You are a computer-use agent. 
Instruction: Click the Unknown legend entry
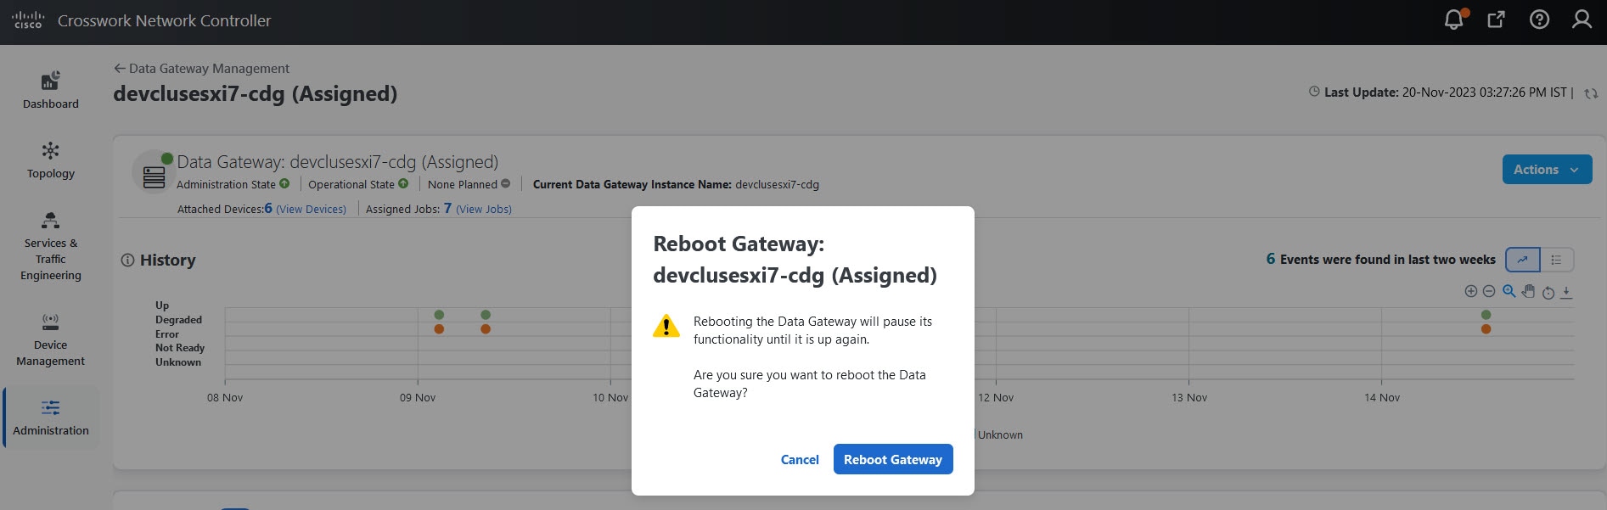point(1000,435)
